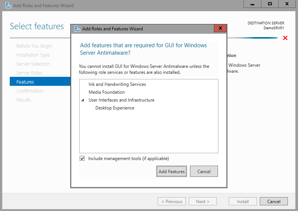Select Media Foundation in feature list
The image size is (298, 211).
point(107,92)
